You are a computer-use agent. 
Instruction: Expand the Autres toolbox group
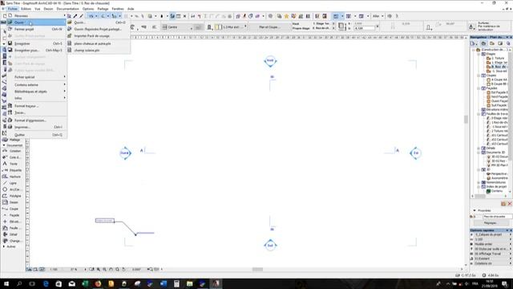(x=4, y=246)
